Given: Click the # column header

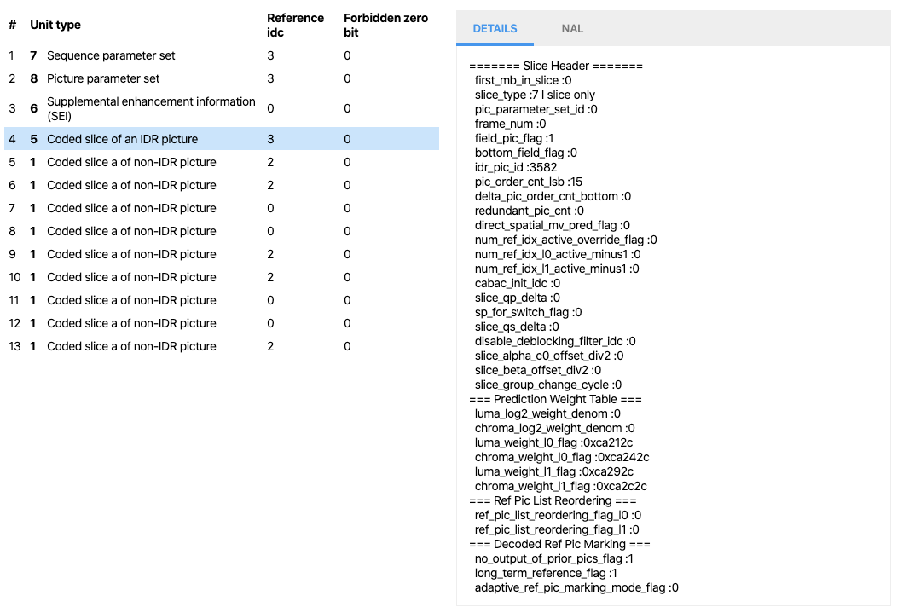Looking at the screenshot, I should 12,25.
